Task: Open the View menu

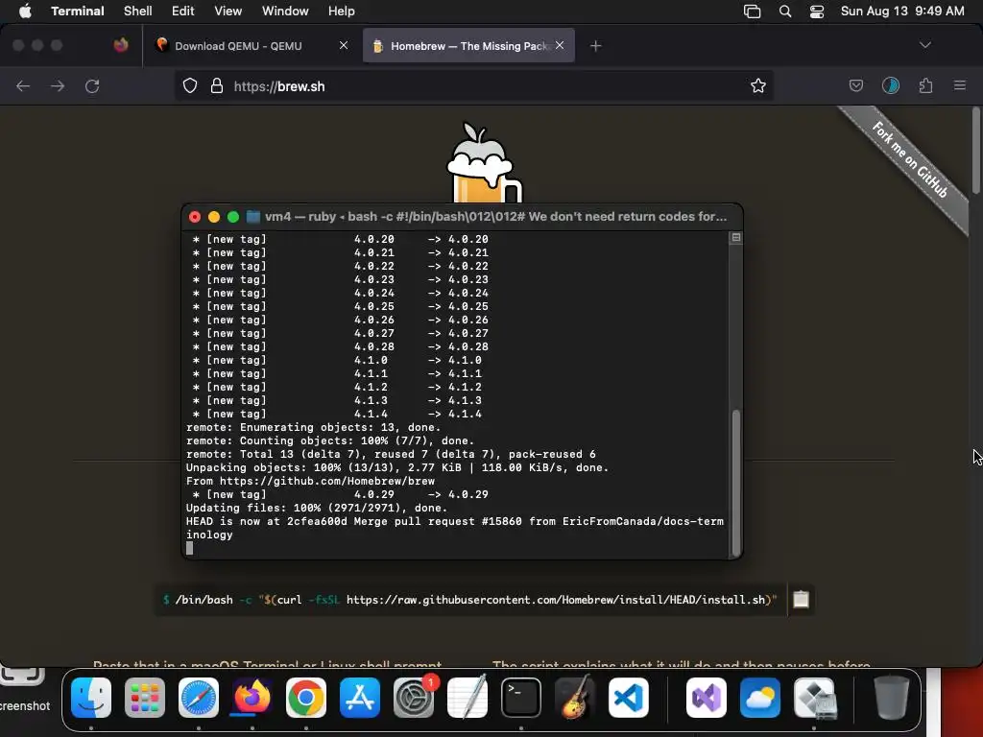Action: (x=228, y=12)
